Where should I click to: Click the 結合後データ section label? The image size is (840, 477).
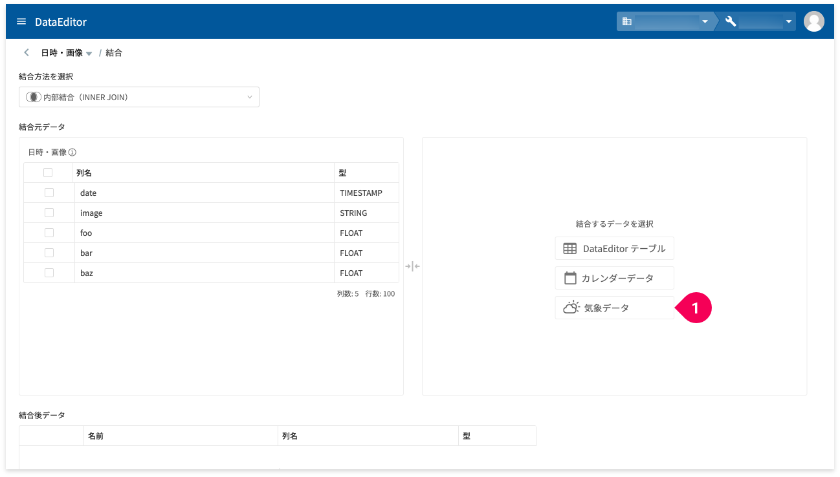42,415
